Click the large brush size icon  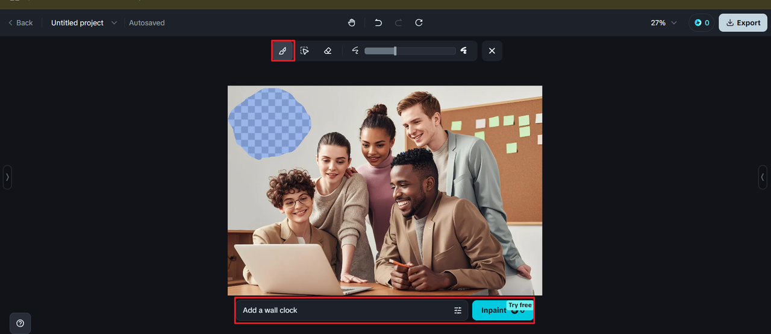point(464,51)
